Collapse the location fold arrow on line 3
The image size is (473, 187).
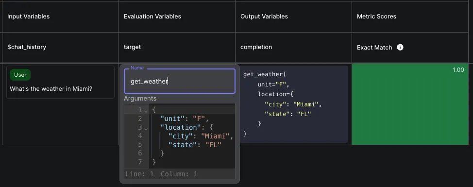146,129
